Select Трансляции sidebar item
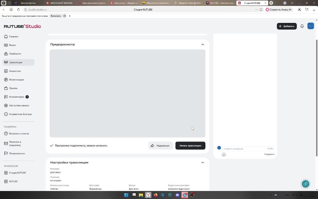Image resolution: width=318 pixels, height=199 pixels. pyautogui.click(x=18, y=62)
